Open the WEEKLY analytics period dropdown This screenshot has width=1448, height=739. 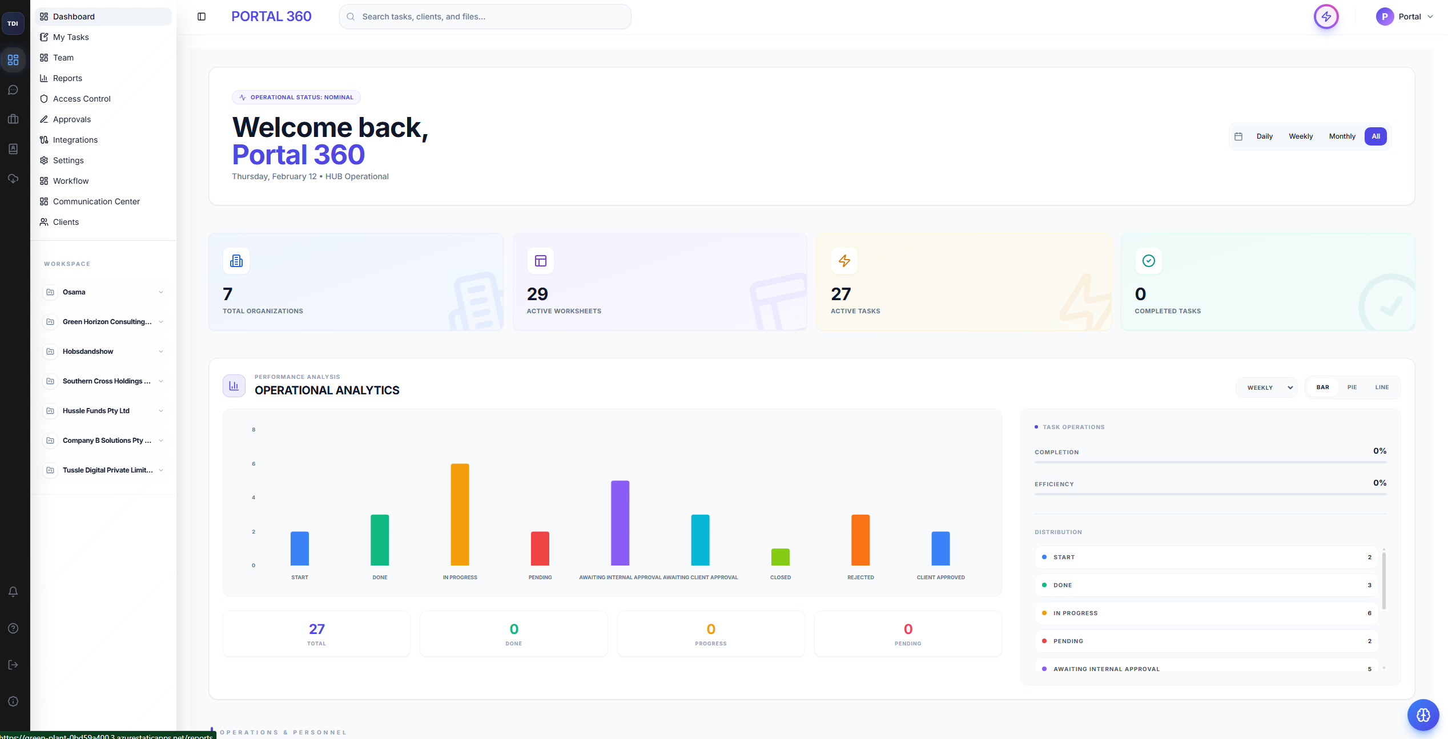1267,387
